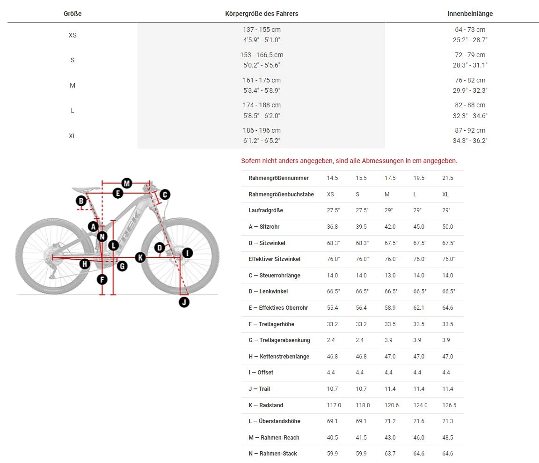This screenshot has width=539, height=463.
Task: Click the F marker under the bottom bracket
Action: pyautogui.click(x=102, y=280)
